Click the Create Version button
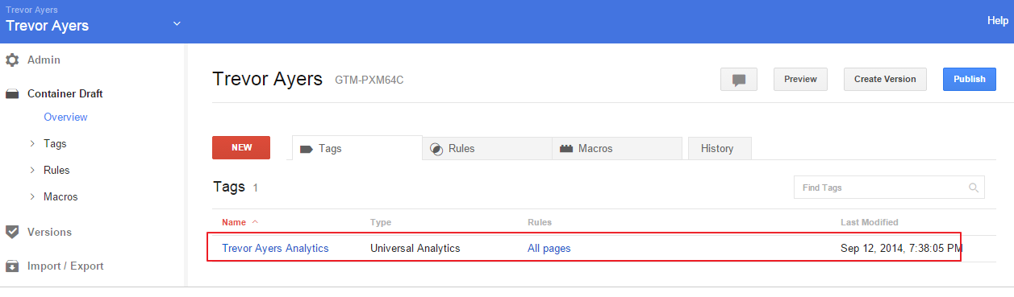1014x297 pixels. (x=885, y=80)
